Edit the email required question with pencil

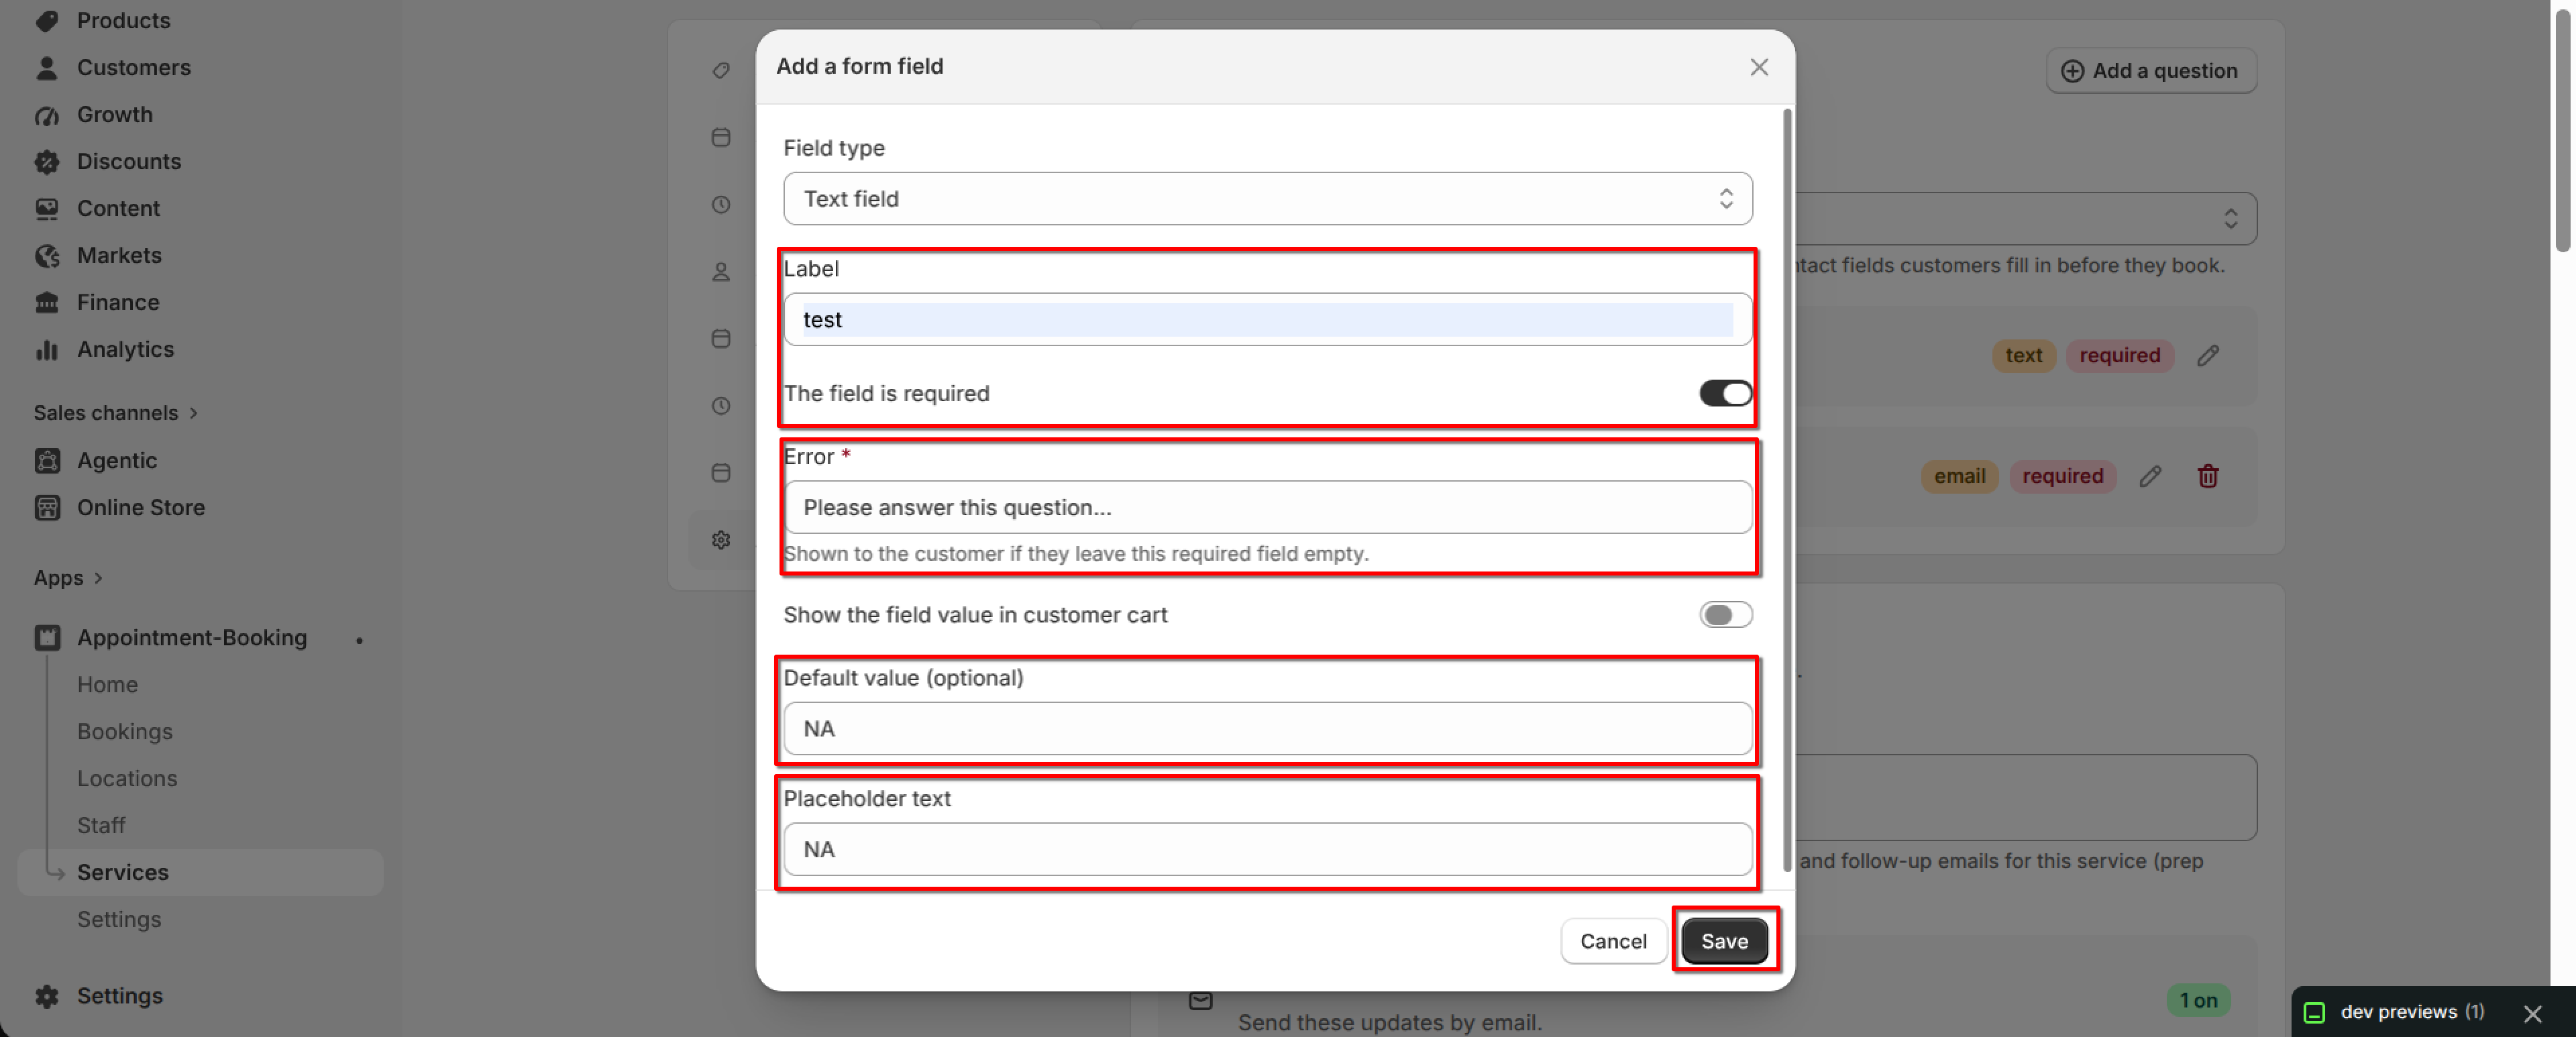click(2150, 476)
